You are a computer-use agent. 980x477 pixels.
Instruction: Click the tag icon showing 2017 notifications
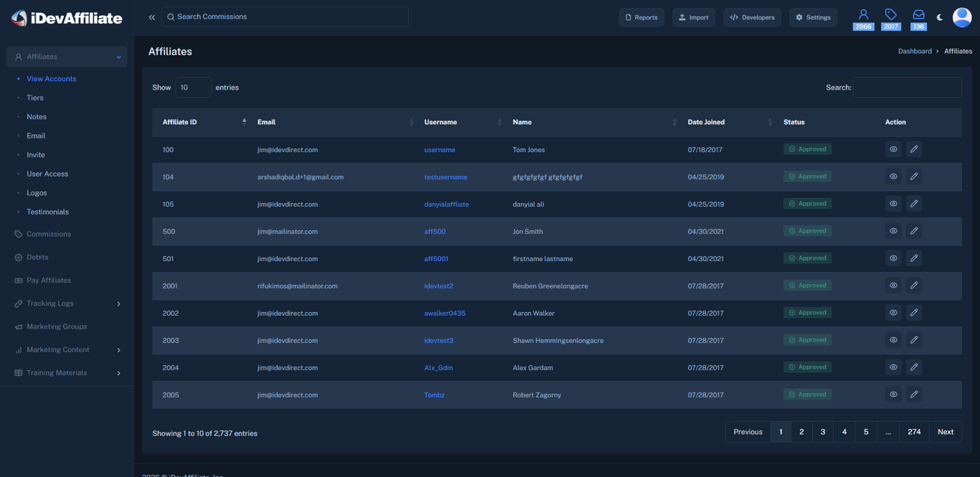[890, 14]
